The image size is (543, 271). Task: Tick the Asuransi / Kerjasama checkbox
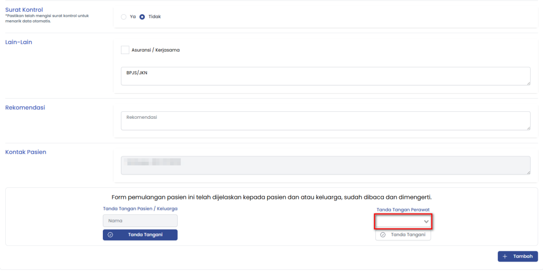(x=125, y=50)
